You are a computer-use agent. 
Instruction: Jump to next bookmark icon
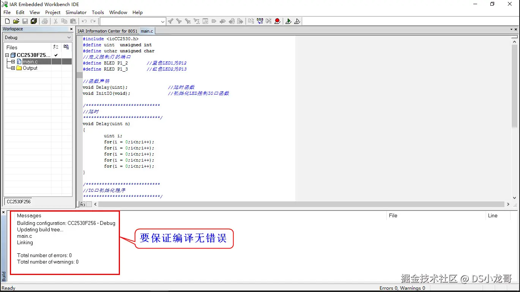(222, 21)
